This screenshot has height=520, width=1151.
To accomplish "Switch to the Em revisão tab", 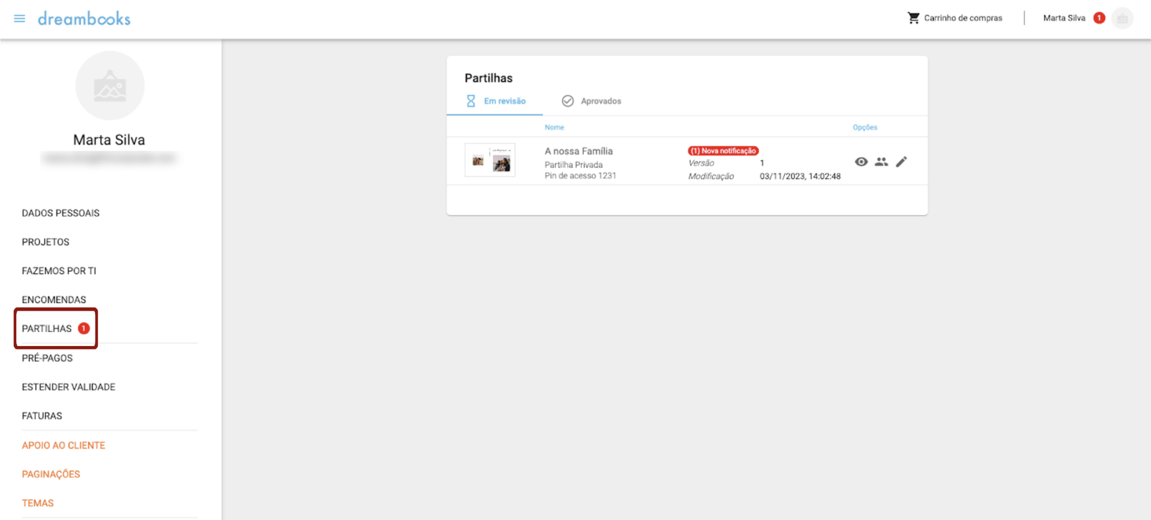I will coord(496,101).
